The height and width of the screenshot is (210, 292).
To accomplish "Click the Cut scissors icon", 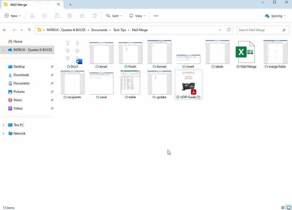I will click(32, 16).
